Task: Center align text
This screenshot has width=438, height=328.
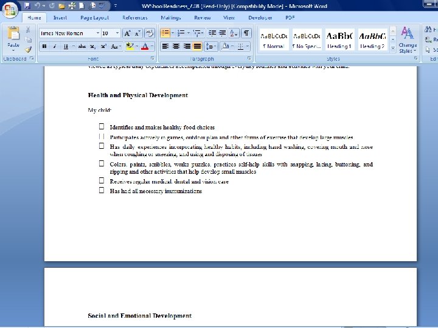Action: 176,47
